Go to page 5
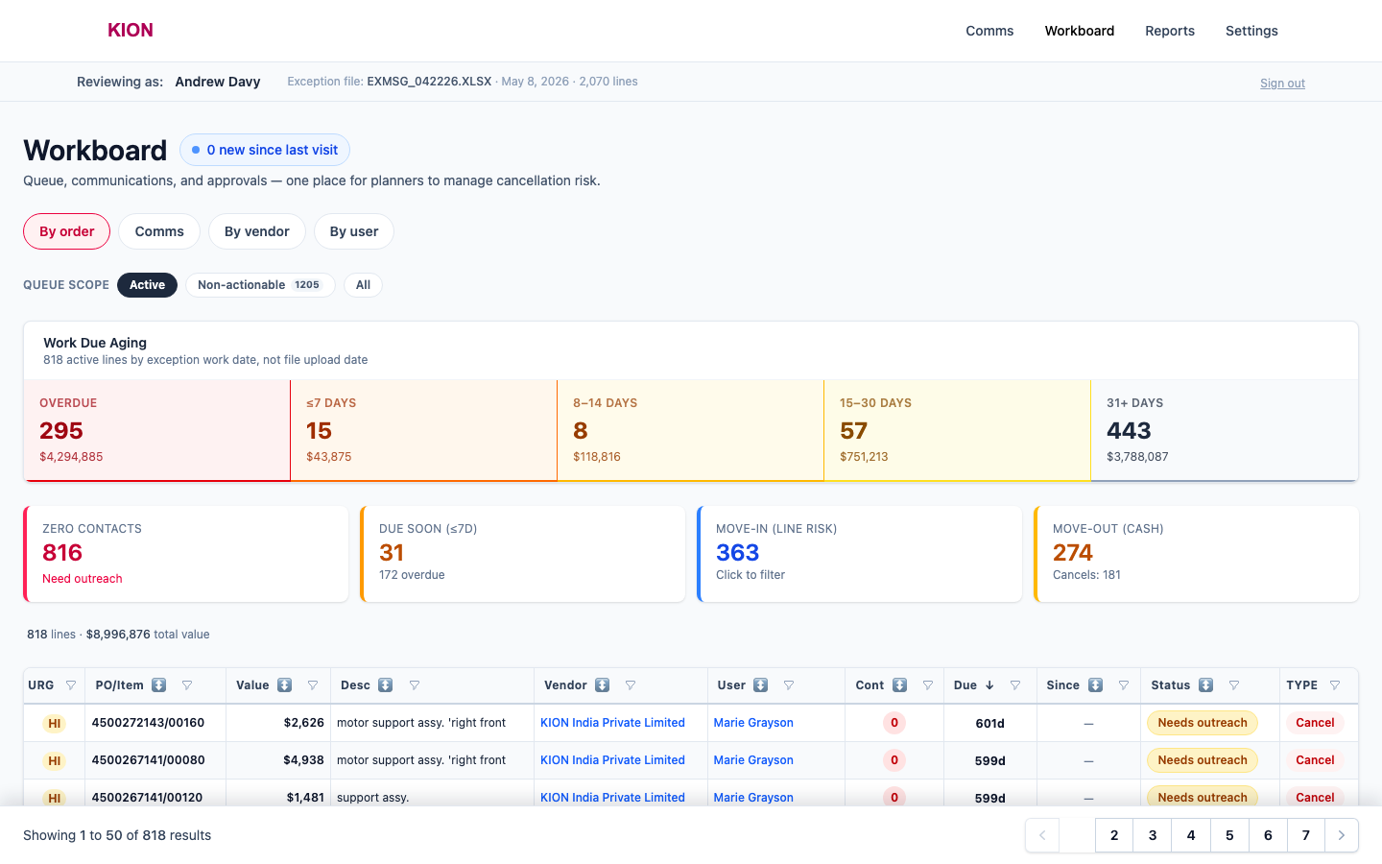Viewport: 1382px width, 864px height. click(x=1229, y=835)
